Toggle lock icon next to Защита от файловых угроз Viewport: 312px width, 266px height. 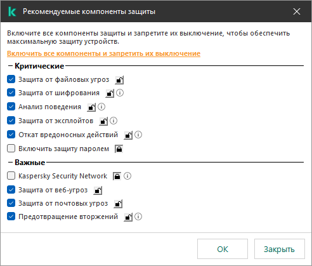119,80
